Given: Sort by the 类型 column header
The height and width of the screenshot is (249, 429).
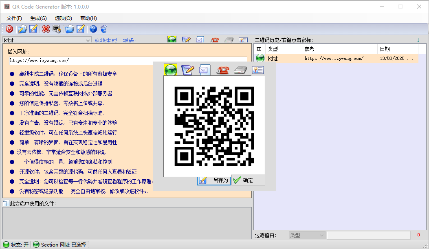Looking at the screenshot, I should pyautogui.click(x=284, y=49).
